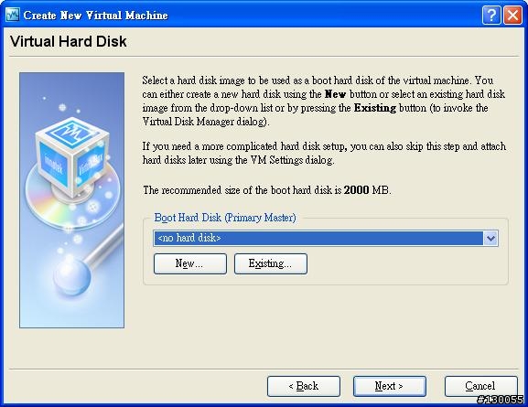Cancel the virtual machine wizard
Image resolution: width=528 pixels, height=407 pixels.
tap(480, 386)
